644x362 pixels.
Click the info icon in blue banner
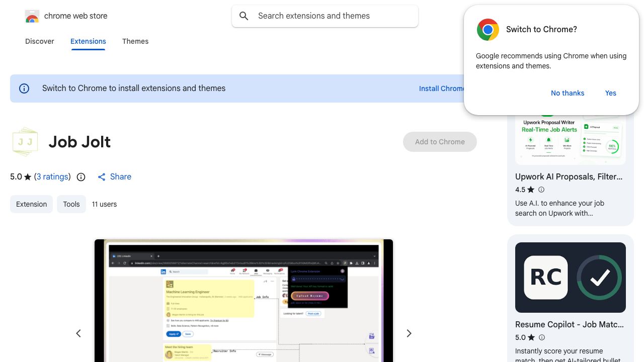pyautogui.click(x=24, y=88)
